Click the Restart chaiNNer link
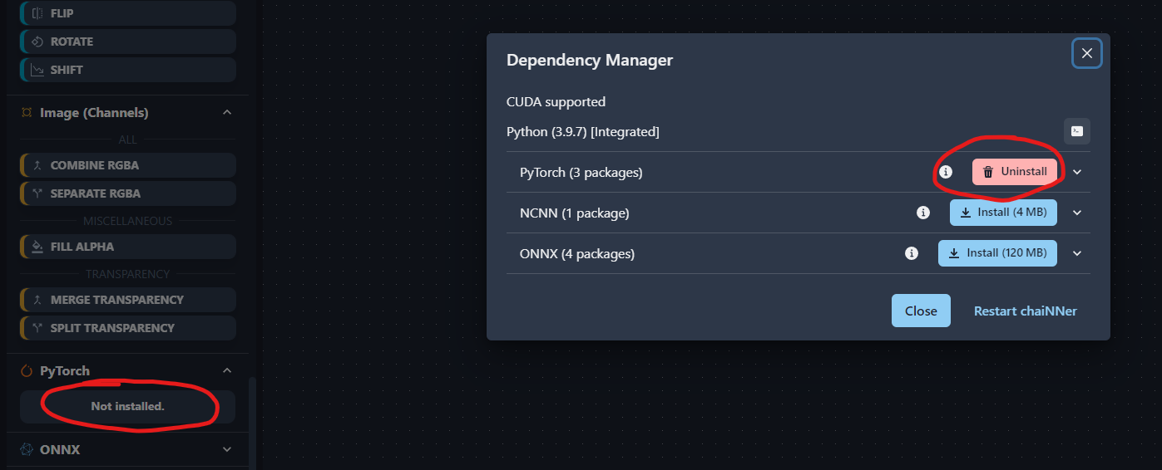The image size is (1162, 470). (x=1025, y=311)
